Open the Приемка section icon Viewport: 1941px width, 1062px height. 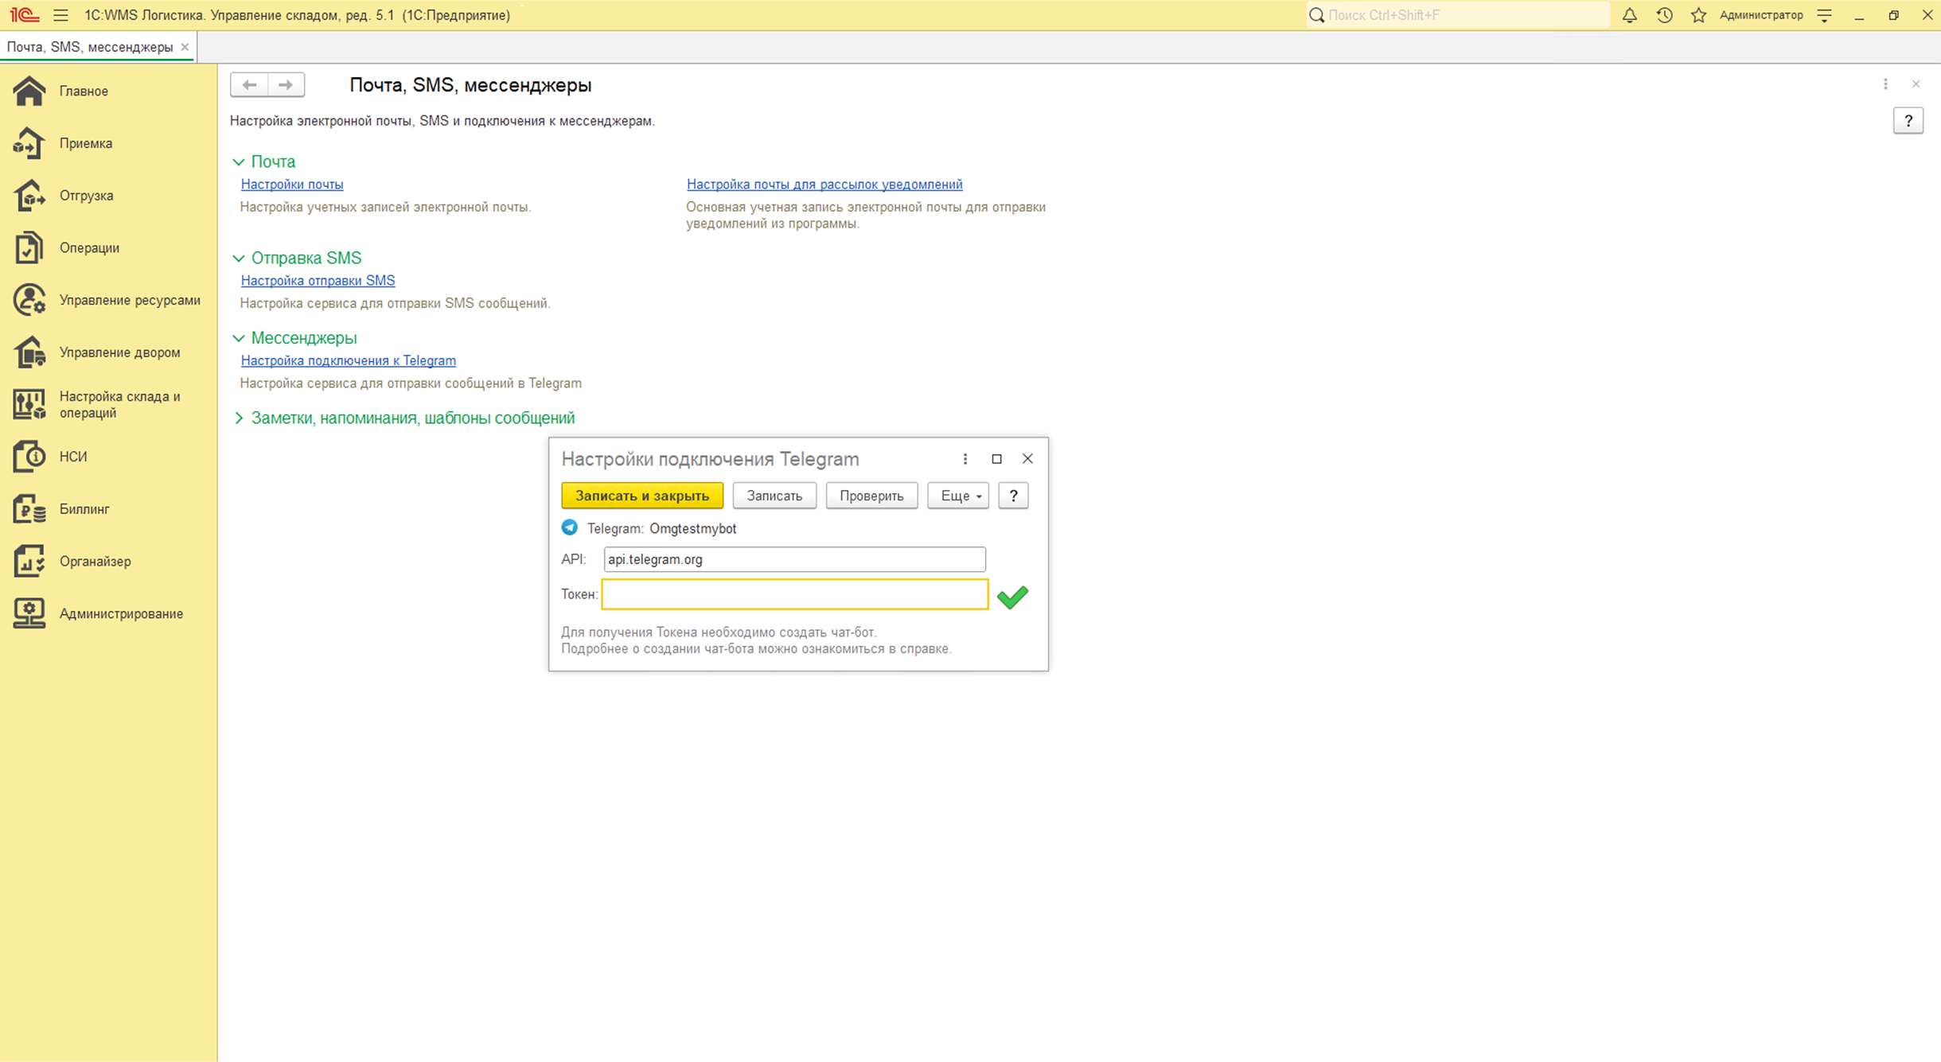(x=29, y=143)
